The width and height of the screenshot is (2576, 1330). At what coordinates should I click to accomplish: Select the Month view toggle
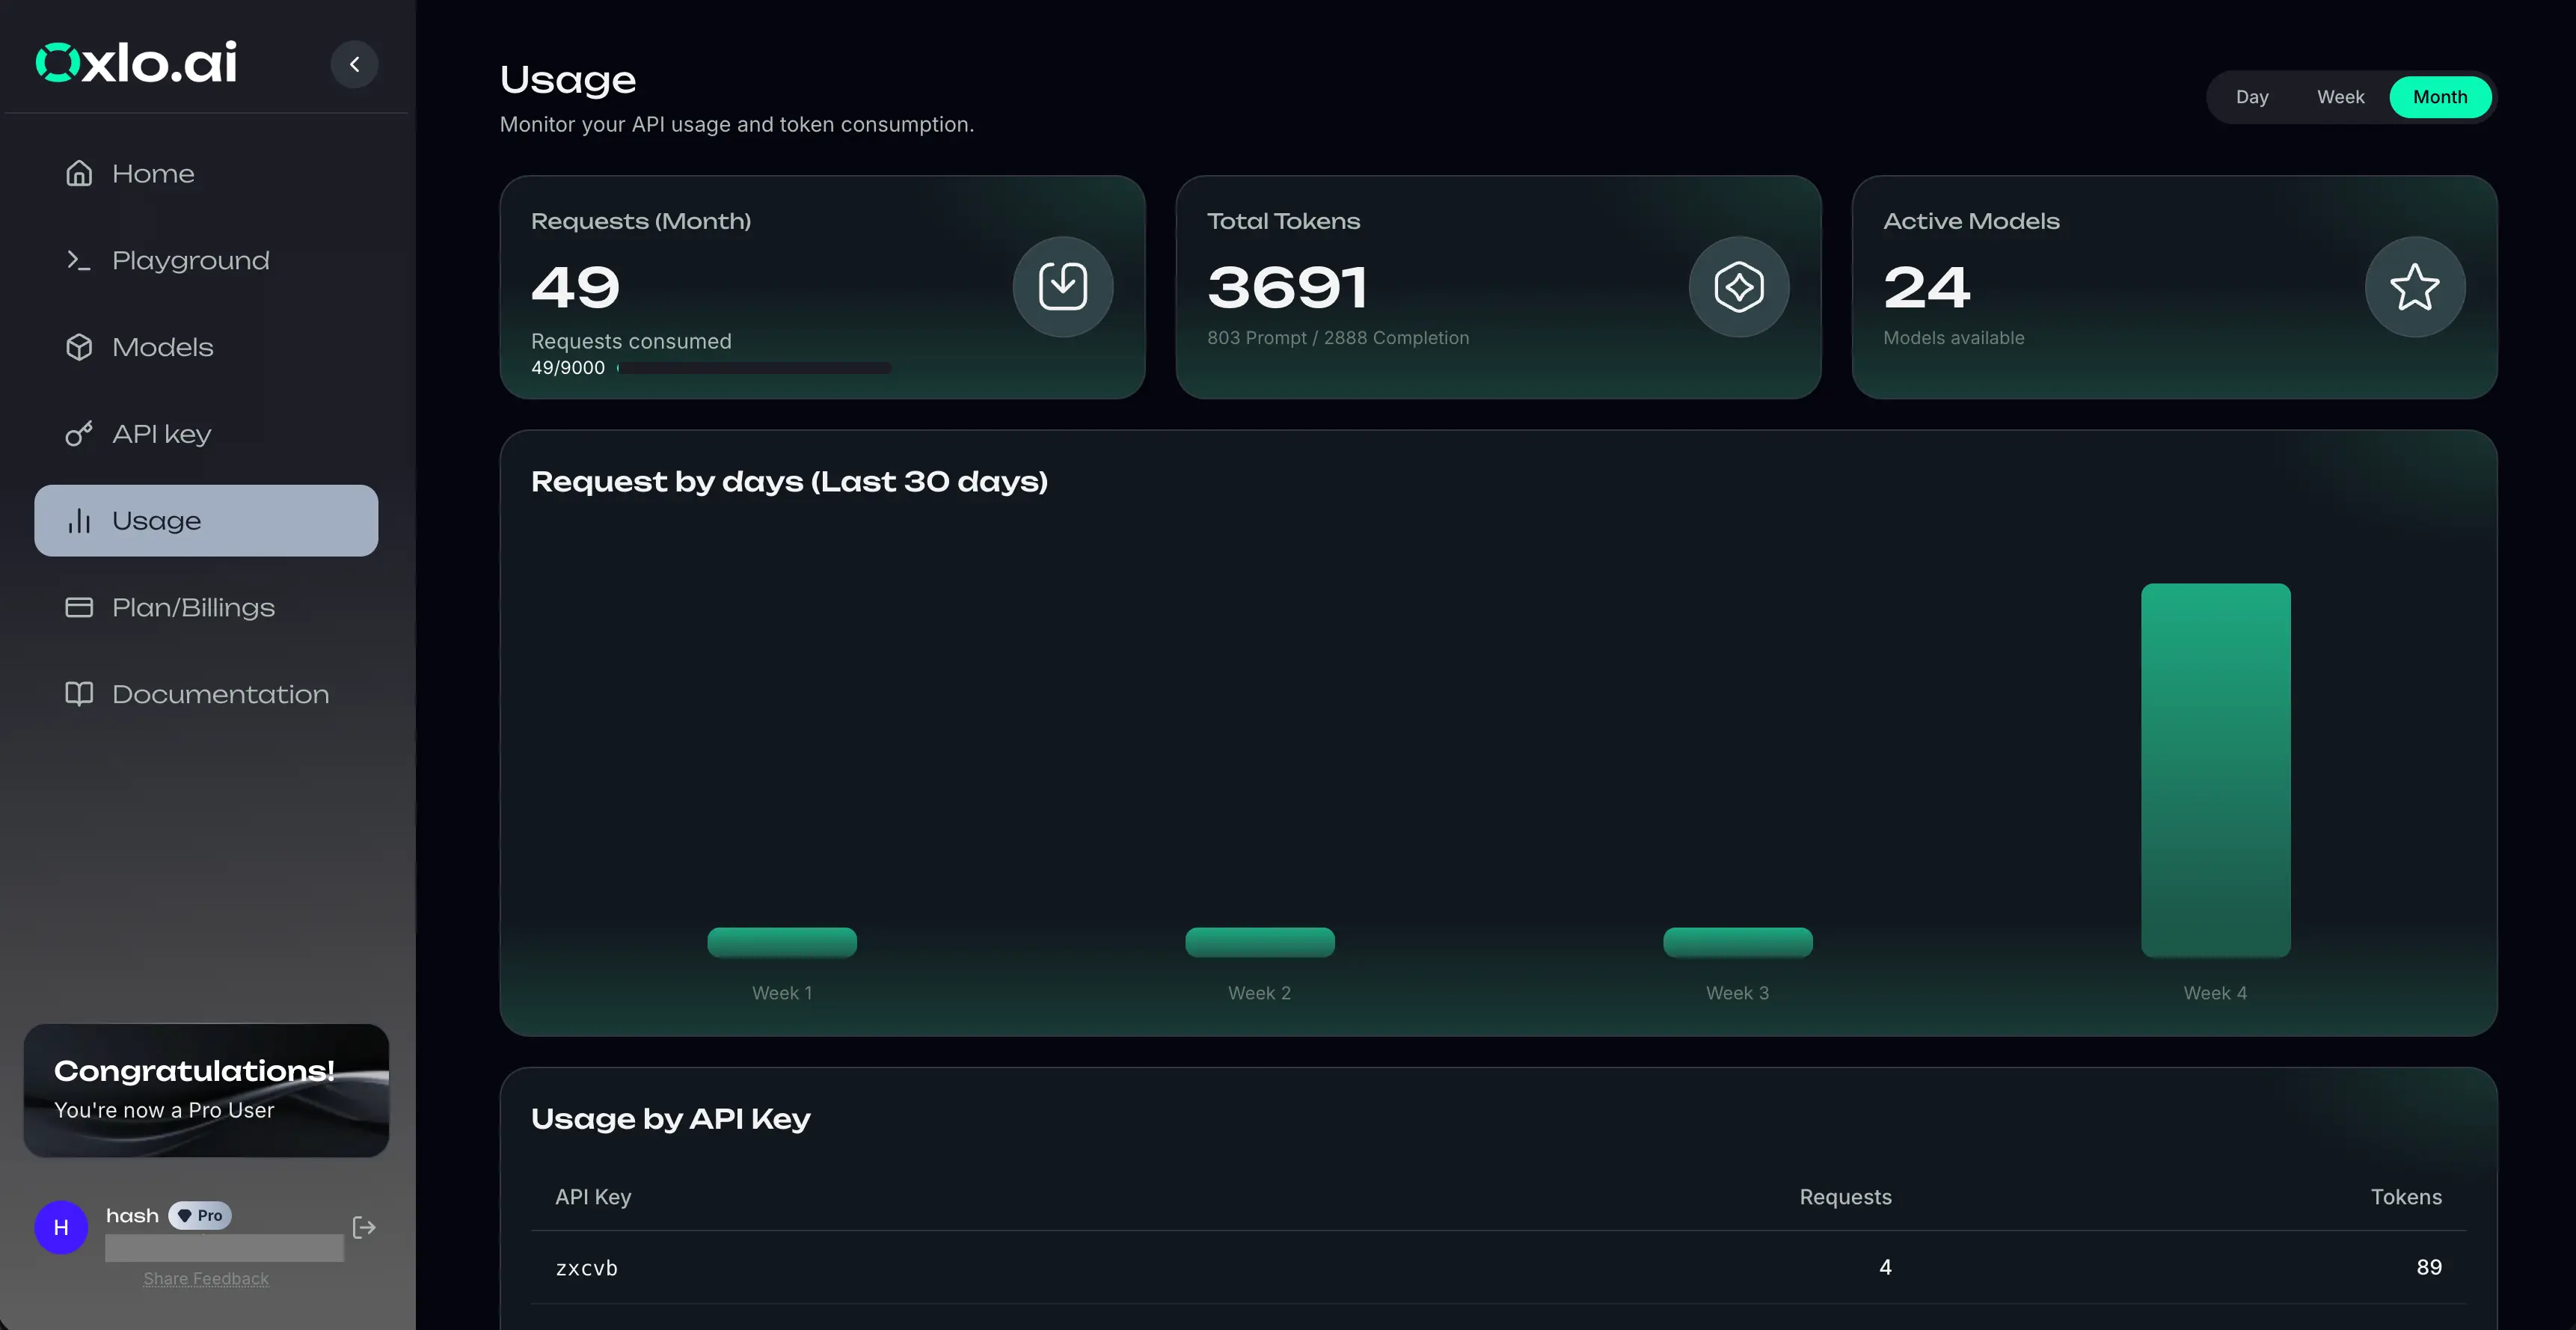click(2441, 97)
